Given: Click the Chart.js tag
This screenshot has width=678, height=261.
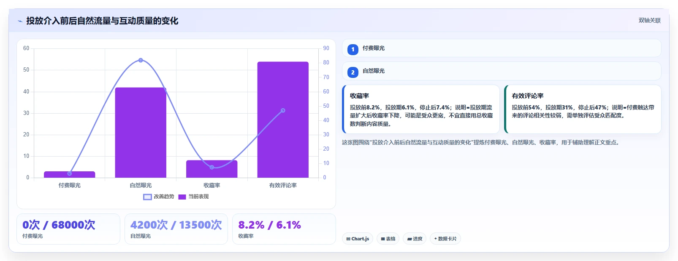Looking at the screenshot, I should click(358, 239).
